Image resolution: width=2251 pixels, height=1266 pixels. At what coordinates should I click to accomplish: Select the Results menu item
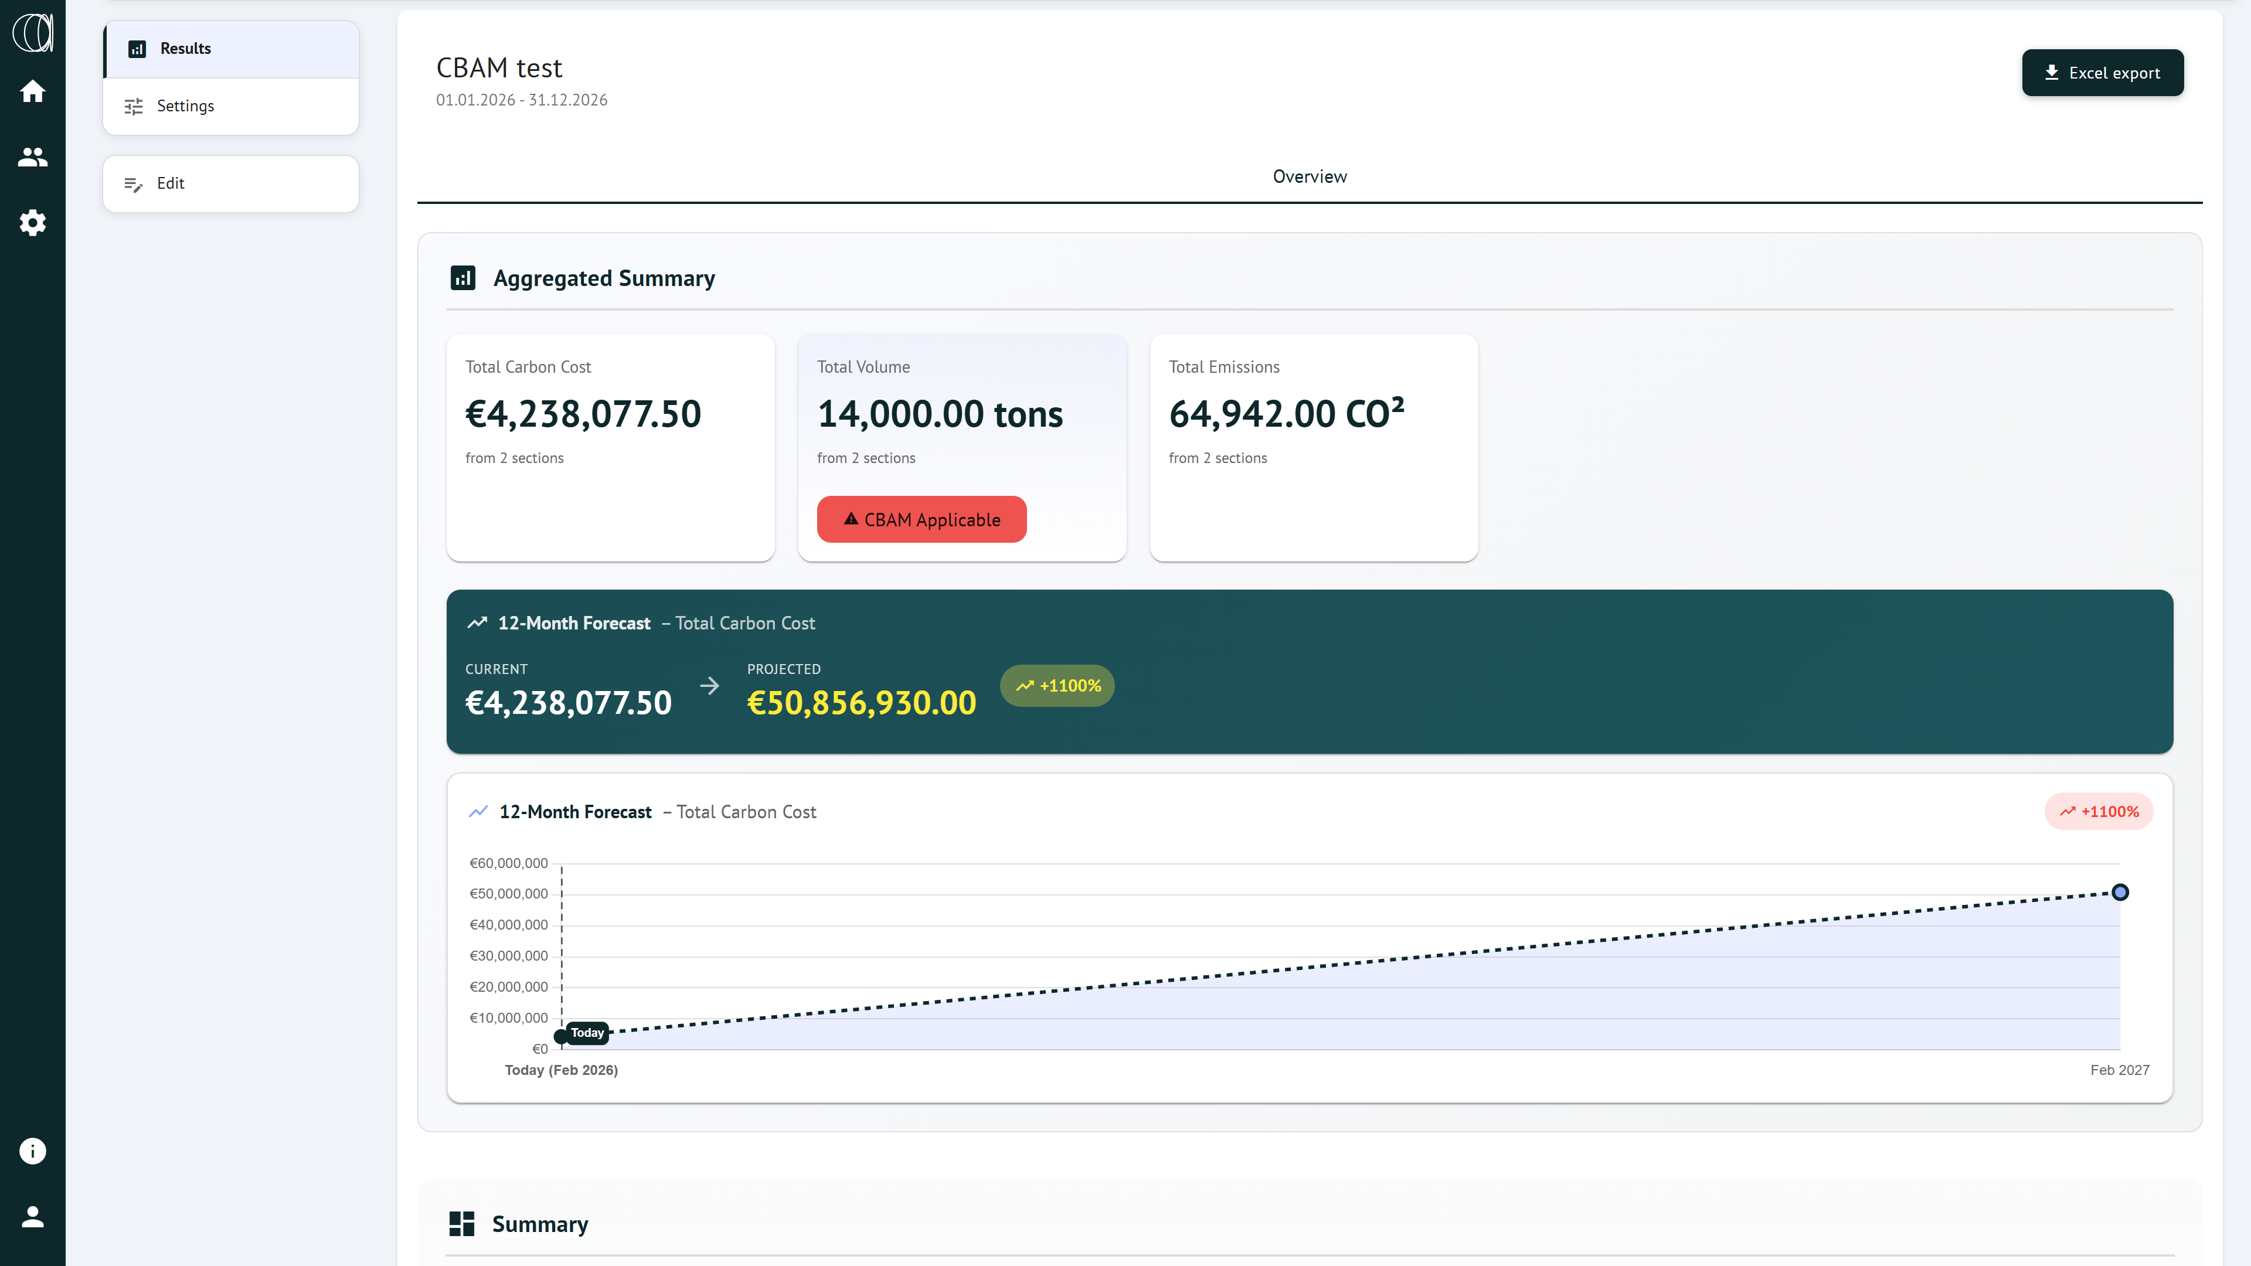pos(231,49)
